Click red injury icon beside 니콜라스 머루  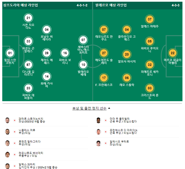click(x=15, y=132)
